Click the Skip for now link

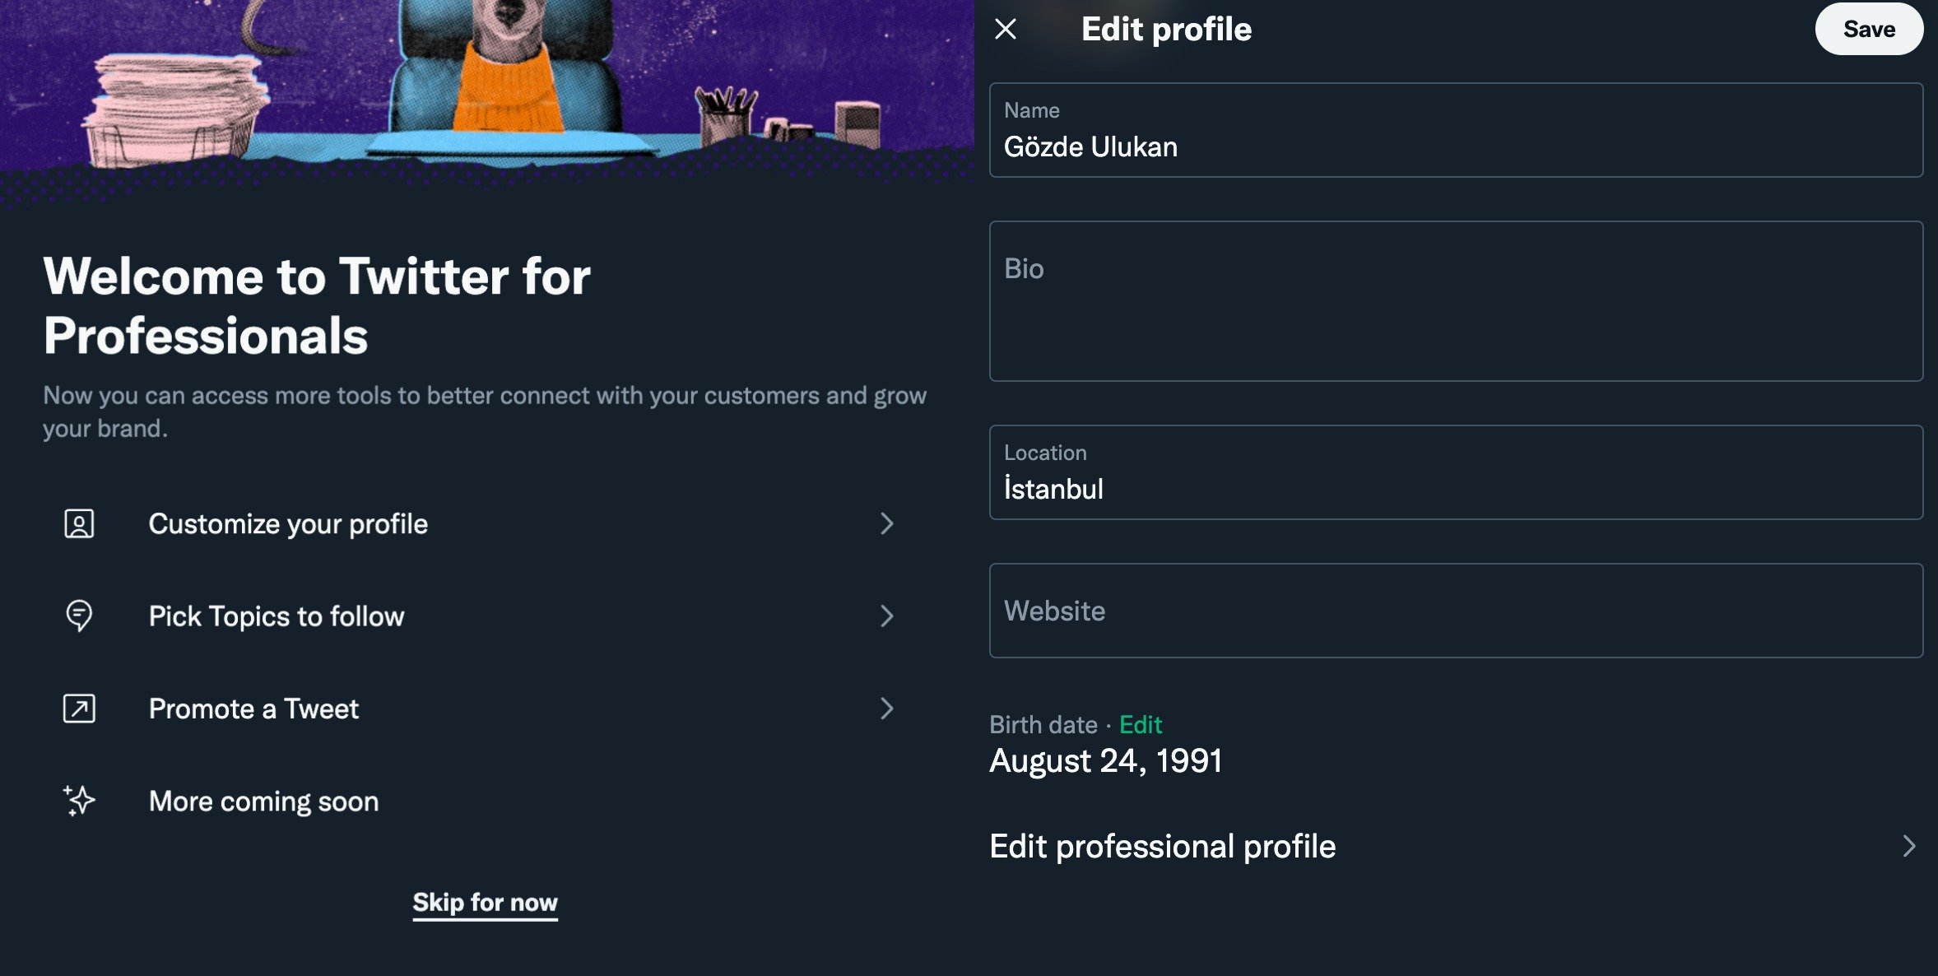[485, 903]
